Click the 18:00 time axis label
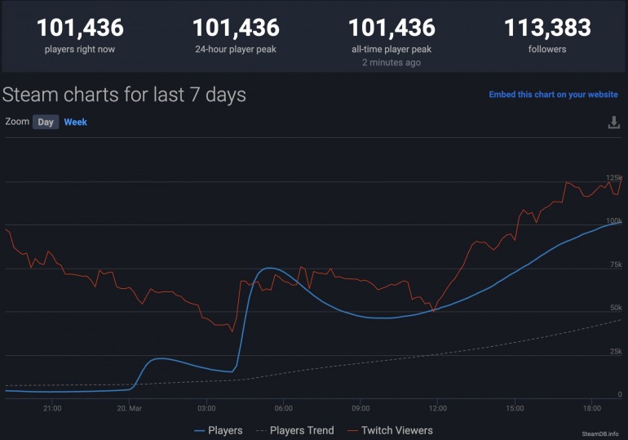This screenshot has width=628, height=440. (x=592, y=407)
